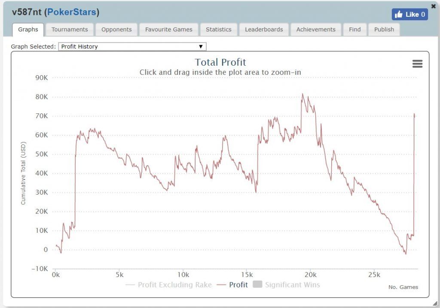Switch to the Tournaments tab
Image resolution: width=440 pixels, height=308 pixels.
pos(70,30)
